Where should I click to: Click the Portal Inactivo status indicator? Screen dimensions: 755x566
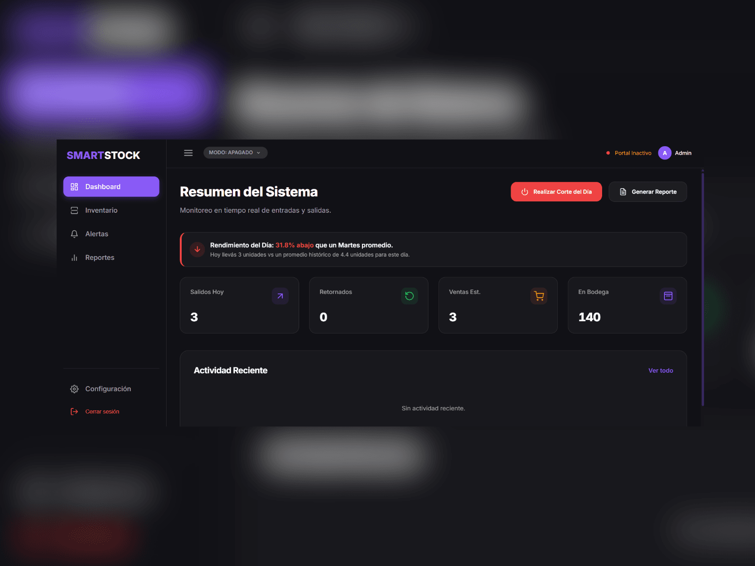(629, 153)
